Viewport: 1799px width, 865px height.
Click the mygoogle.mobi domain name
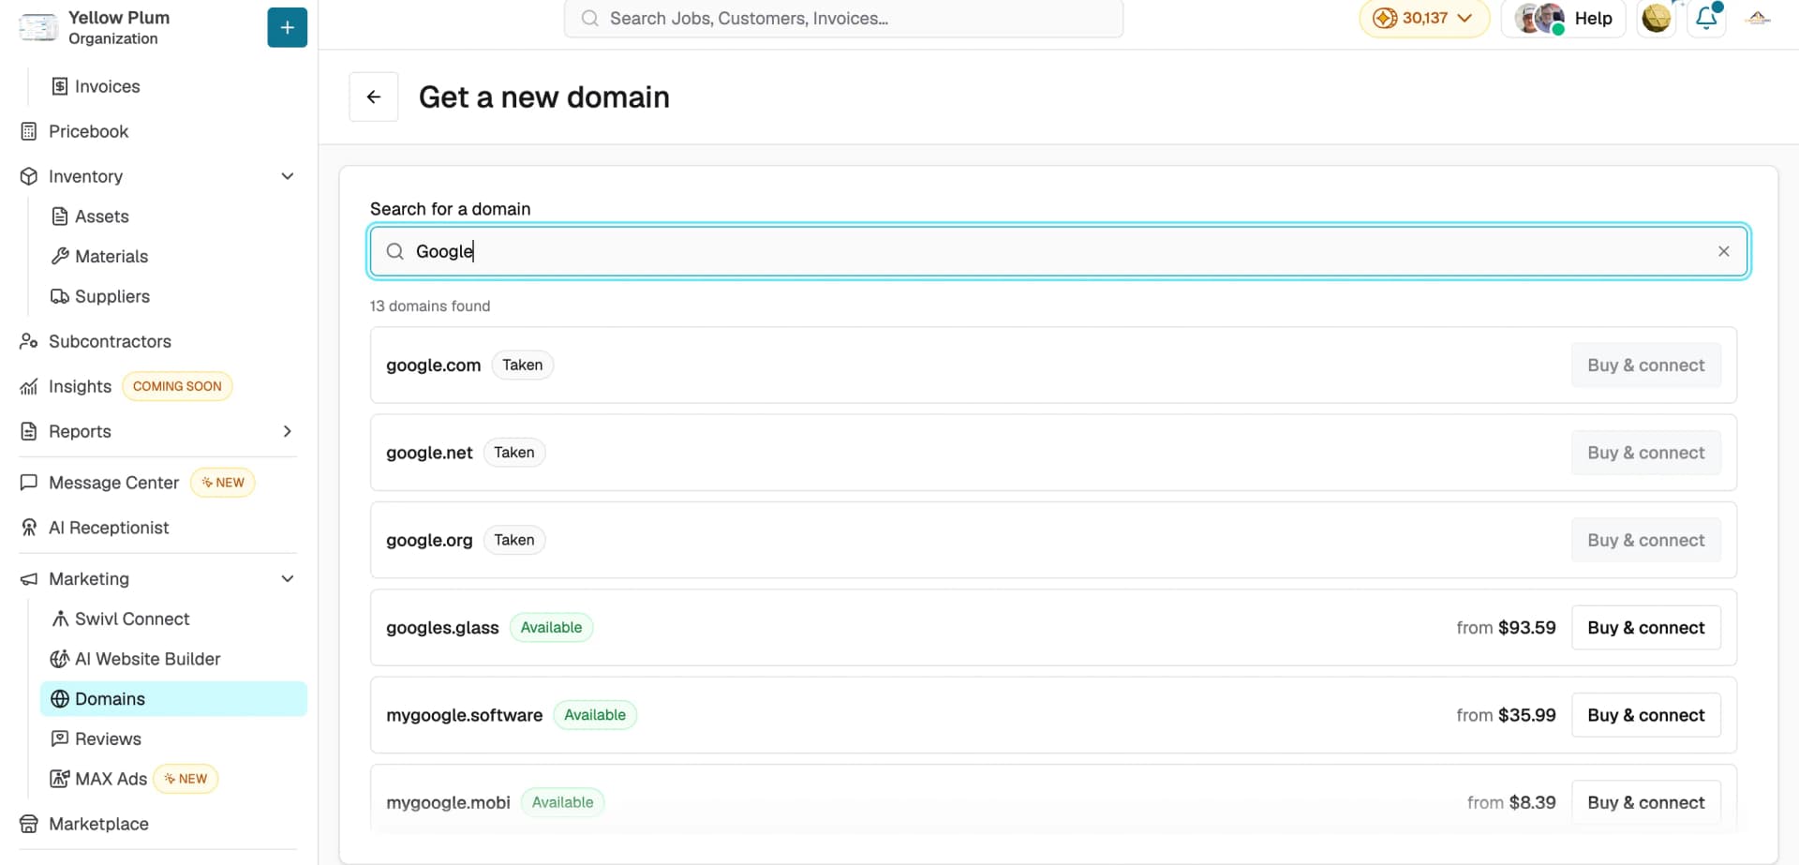click(448, 802)
